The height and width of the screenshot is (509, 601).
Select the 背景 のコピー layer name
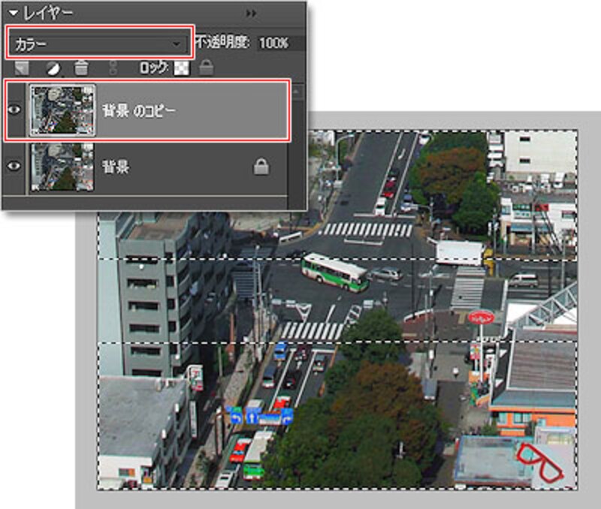click(x=140, y=111)
